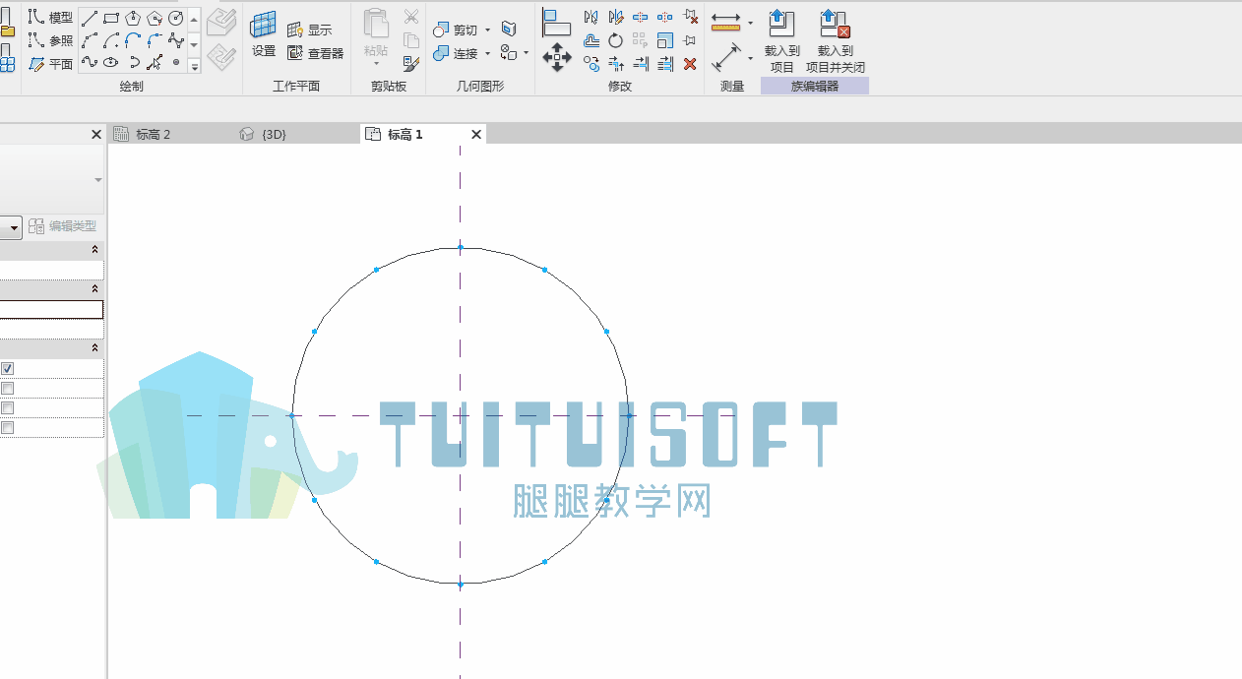Screen dimensions: 1242x679
Task: Open the combo box beside 编辑类型
Action: point(11,227)
